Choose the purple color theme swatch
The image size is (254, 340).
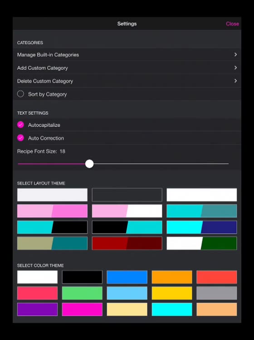point(37,309)
